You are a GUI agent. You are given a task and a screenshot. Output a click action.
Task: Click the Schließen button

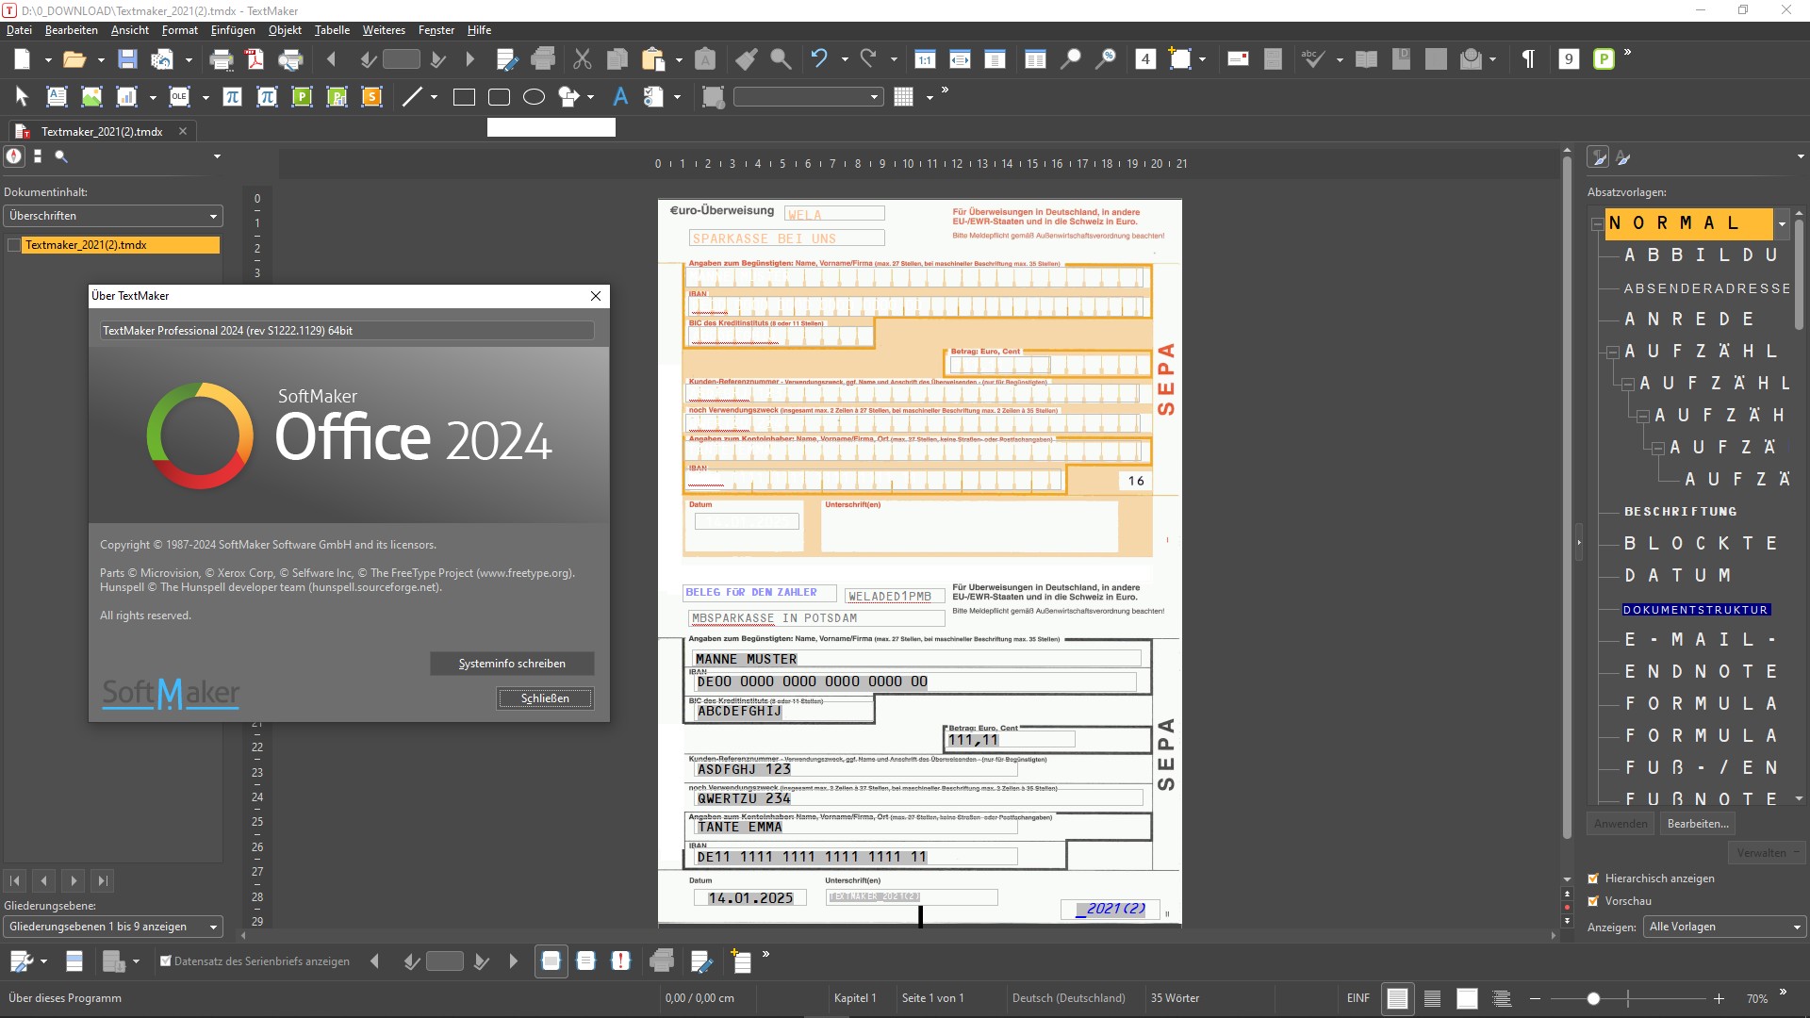click(x=545, y=698)
